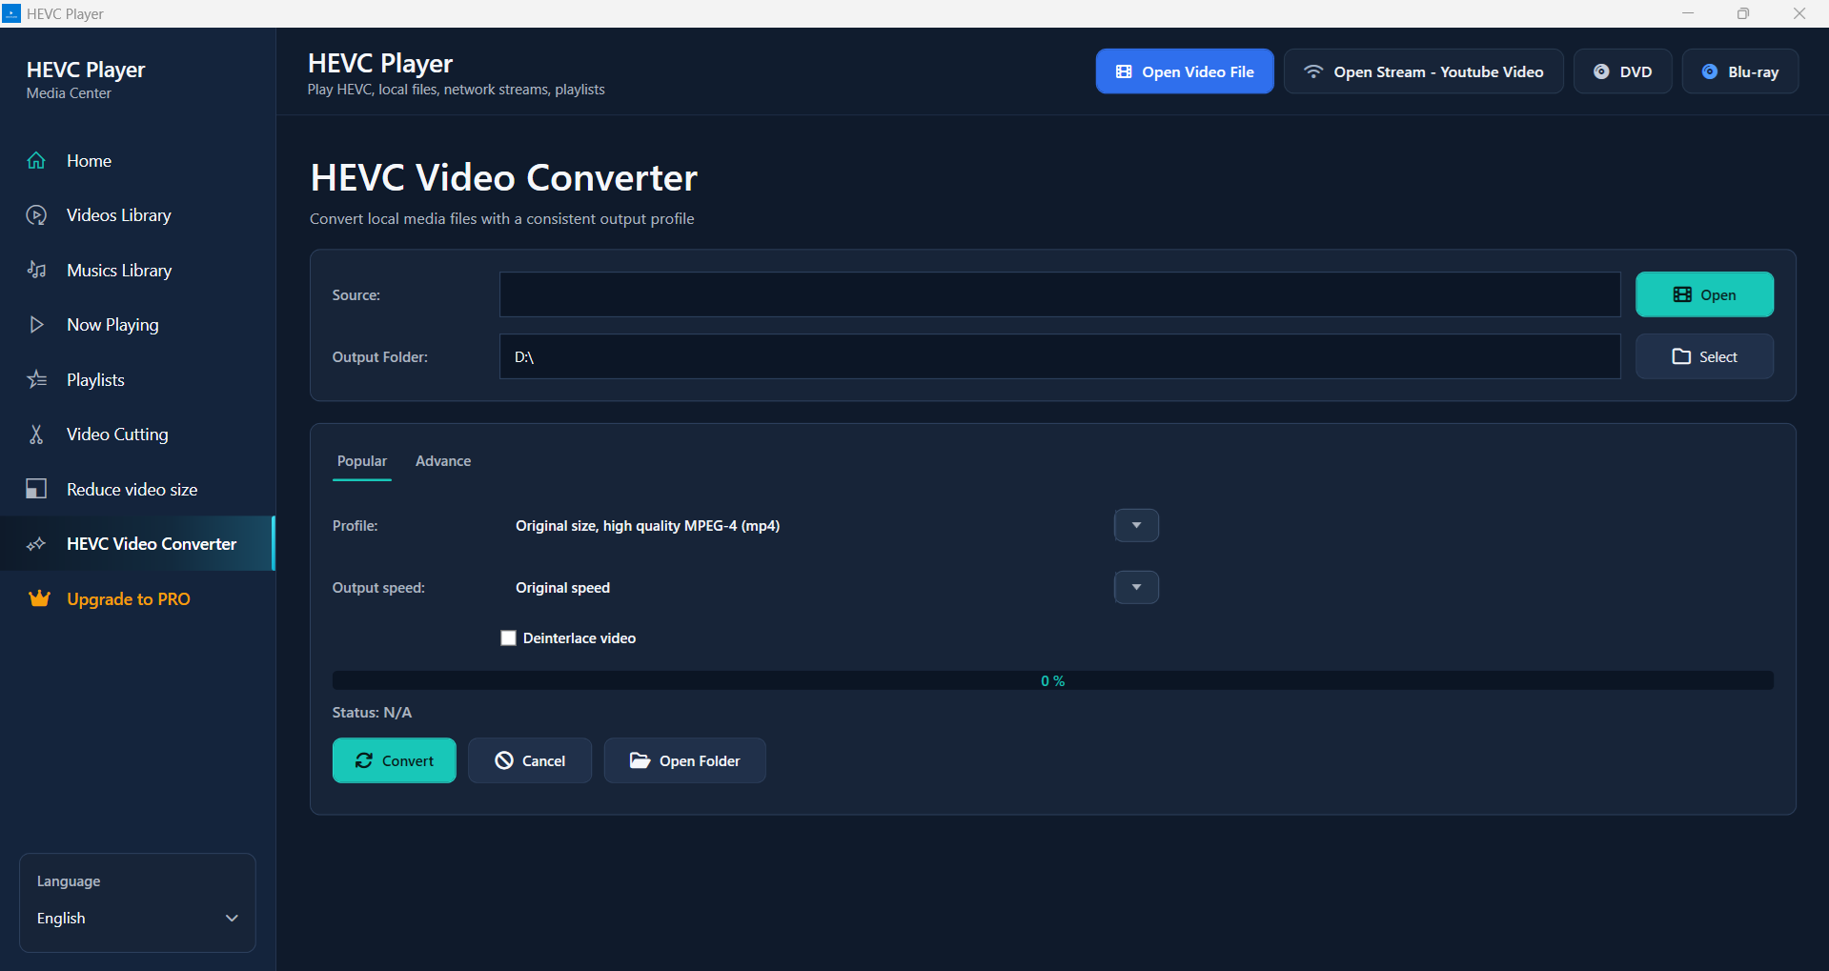This screenshot has width=1829, height=971.
Task: Click the film icon on teal Open button
Action: coord(1682,294)
